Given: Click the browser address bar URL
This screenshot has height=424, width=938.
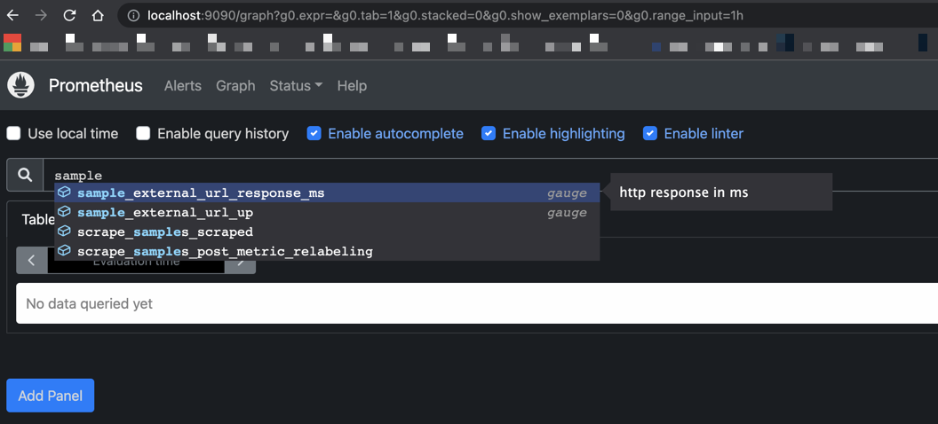Looking at the screenshot, I should (x=445, y=16).
